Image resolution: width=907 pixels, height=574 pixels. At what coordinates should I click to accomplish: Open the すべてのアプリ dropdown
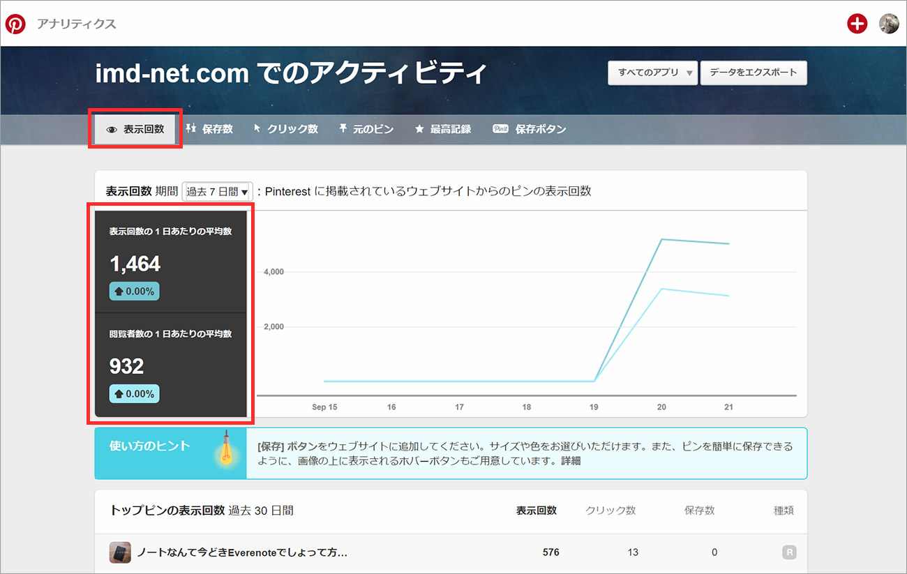tap(652, 73)
